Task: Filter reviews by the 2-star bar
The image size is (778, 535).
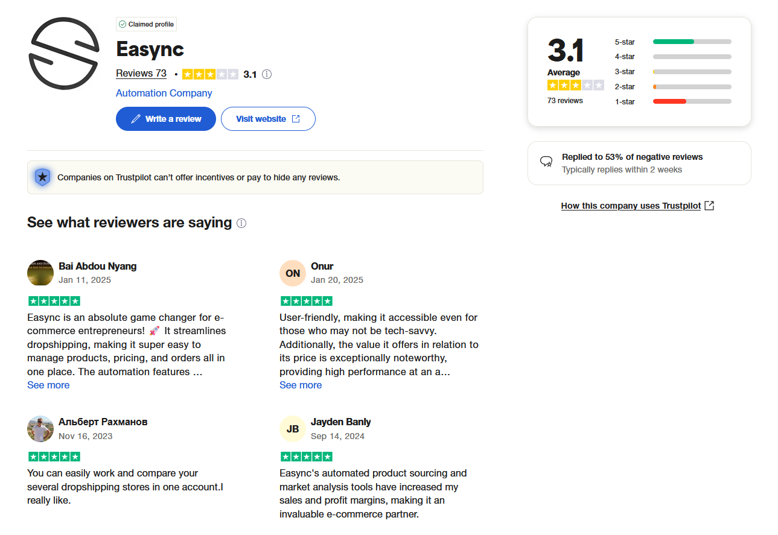Action: pyautogui.click(x=692, y=87)
